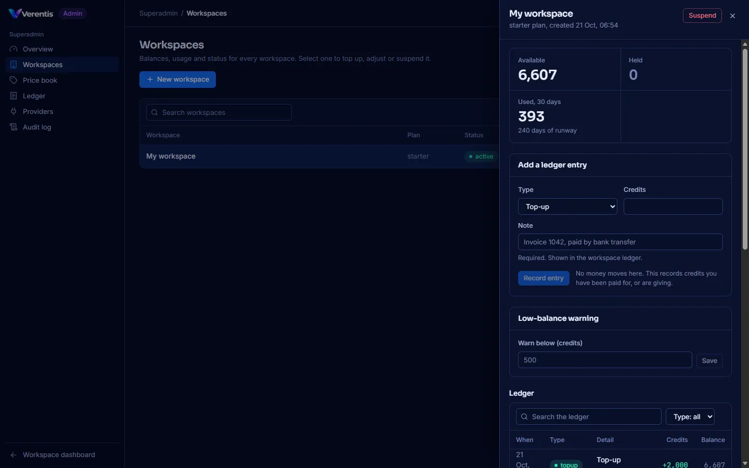Click the topup badge in ledger row
This screenshot has width=749, height=468.
[566, 464]
